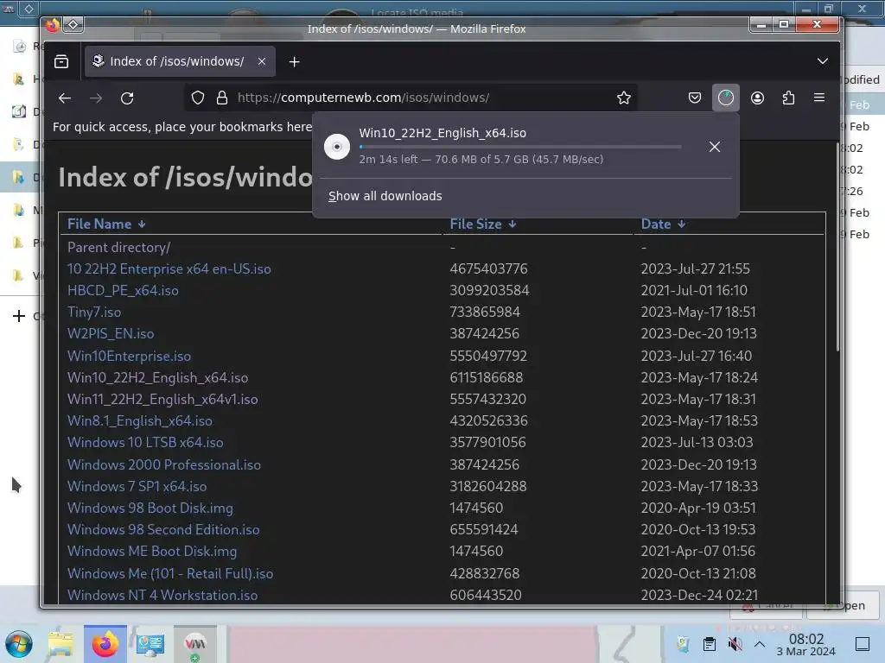Screen dimensions: 885x663
Task: Open HBCD_PE_x64.iso link
Action: tap(123, 290)
